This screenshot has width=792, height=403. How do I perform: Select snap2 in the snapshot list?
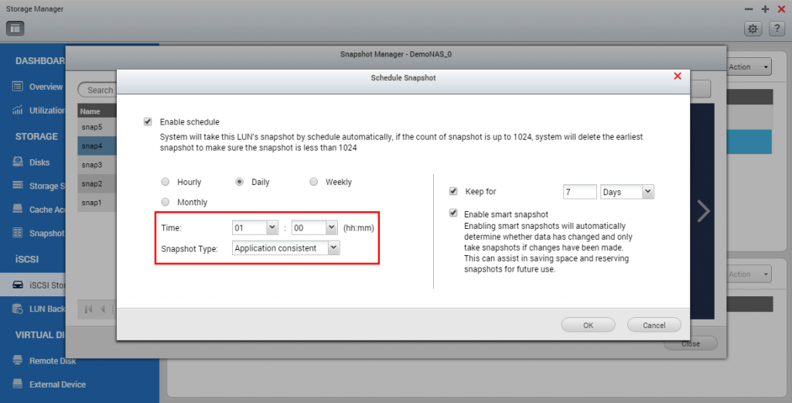point(92,183)
